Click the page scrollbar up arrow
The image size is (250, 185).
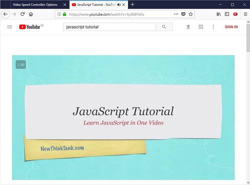248,22
